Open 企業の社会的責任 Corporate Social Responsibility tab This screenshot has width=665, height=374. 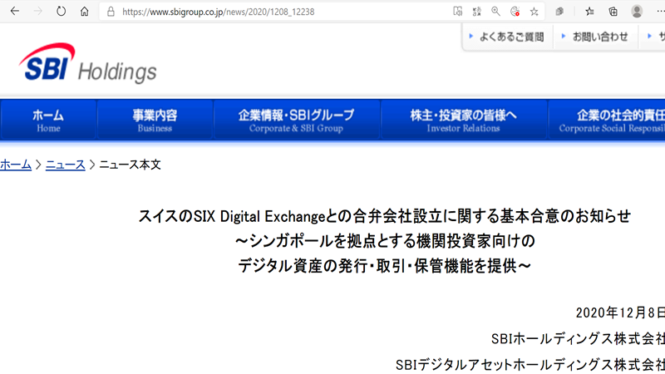[607, 120]
